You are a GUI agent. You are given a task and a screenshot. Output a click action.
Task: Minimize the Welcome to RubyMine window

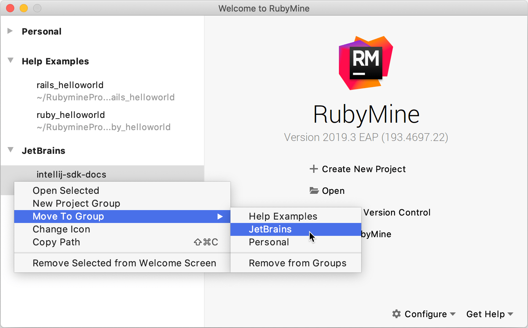pos(24,8)
